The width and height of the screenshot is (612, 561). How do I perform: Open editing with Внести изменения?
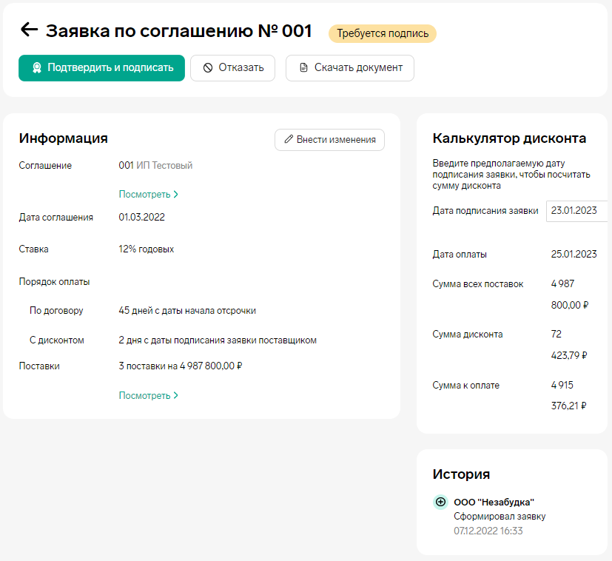click(329, 140)
